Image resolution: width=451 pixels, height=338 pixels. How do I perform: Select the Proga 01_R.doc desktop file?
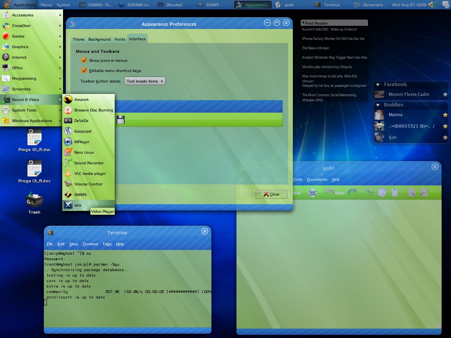(x=34, y=140)
